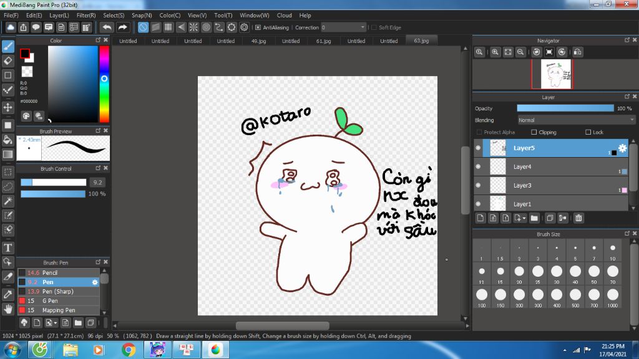The width and height of the screenshot is (639, 359).
Task: Choose brush size 100 preset
Action: pos(482,297)
